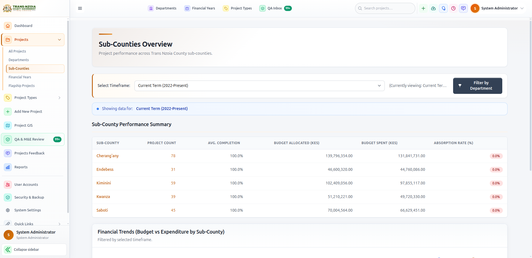
Task: Open notifications via the bell icon
Action: [443, 8]
